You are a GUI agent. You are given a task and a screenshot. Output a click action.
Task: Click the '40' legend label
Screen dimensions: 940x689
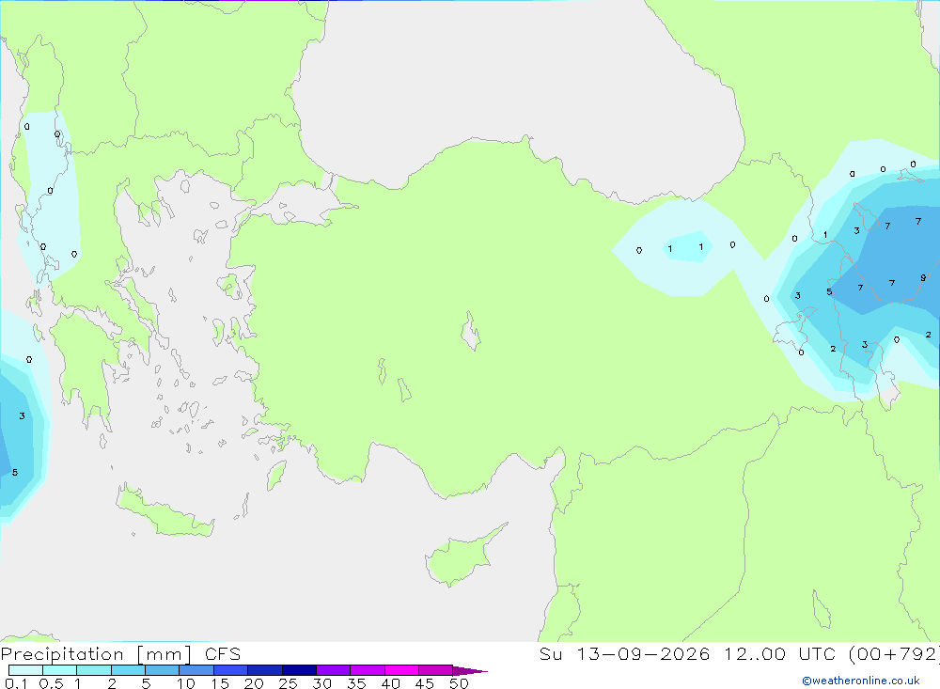[390, 683]
